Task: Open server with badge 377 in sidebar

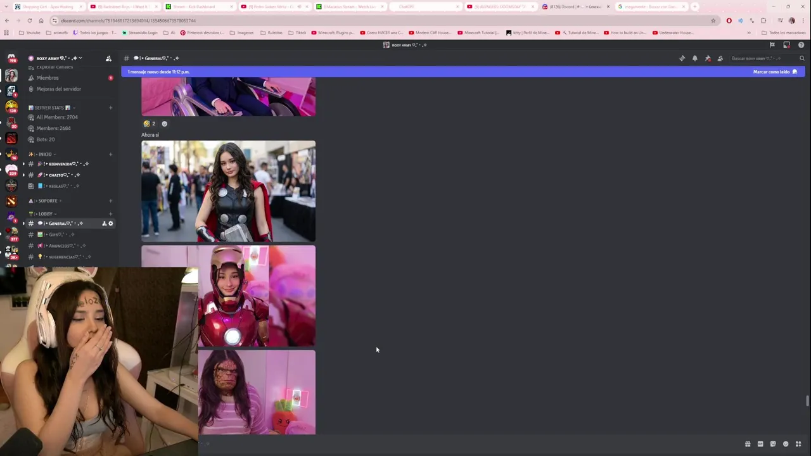Action: (11, 233)
